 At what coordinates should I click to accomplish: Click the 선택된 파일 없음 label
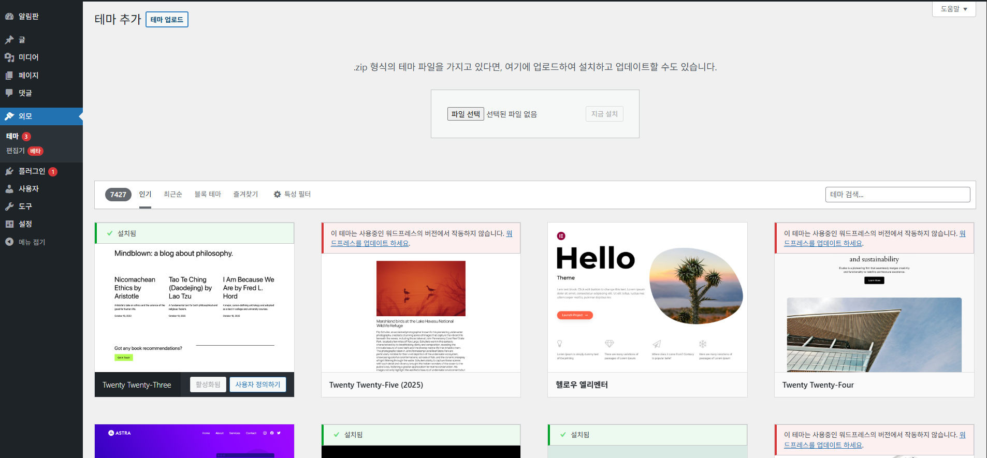(512, 114)
